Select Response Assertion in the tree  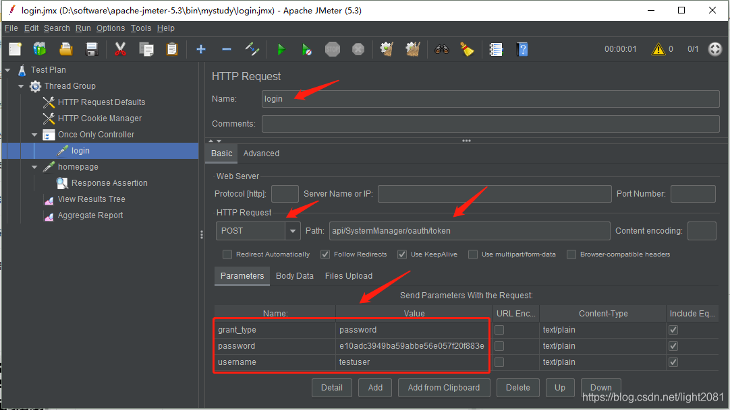click(109, 183)
